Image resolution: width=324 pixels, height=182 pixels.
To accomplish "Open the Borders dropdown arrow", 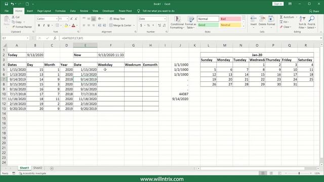I will 61,25.
